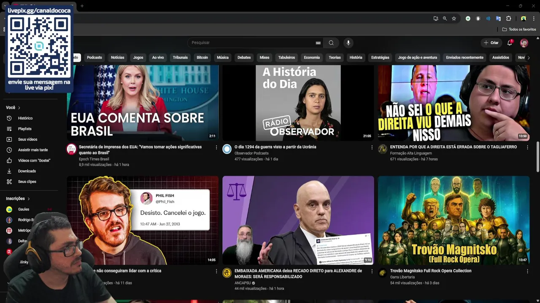The height and width of the screenshot is (303, 540).
Task: Open options menu for Epoch Times video
Action: (x=216, y=147)
